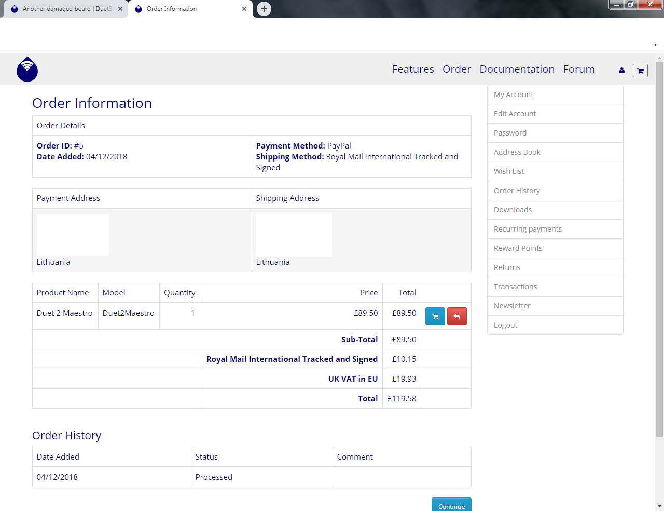Close the Order Information tab

click(x=244, y=9)
